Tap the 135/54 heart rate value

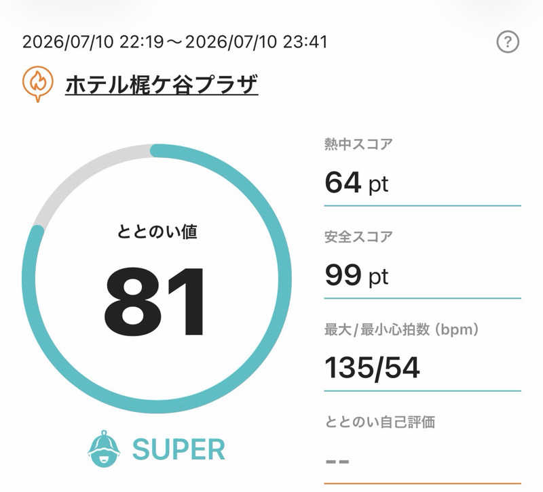point(372,368)
